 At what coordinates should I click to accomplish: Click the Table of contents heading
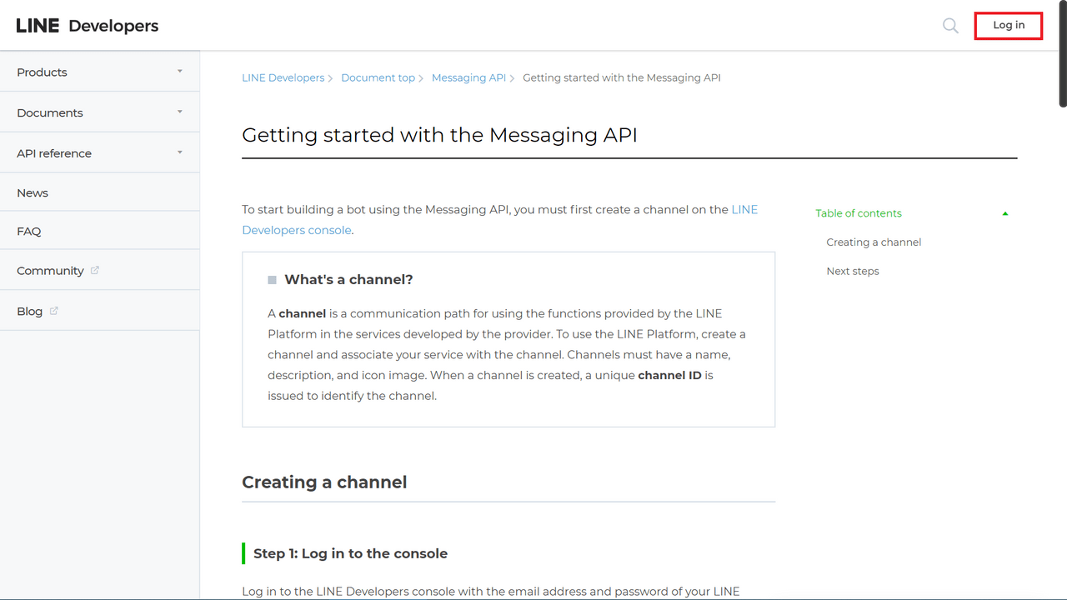[x=859, y=213]
